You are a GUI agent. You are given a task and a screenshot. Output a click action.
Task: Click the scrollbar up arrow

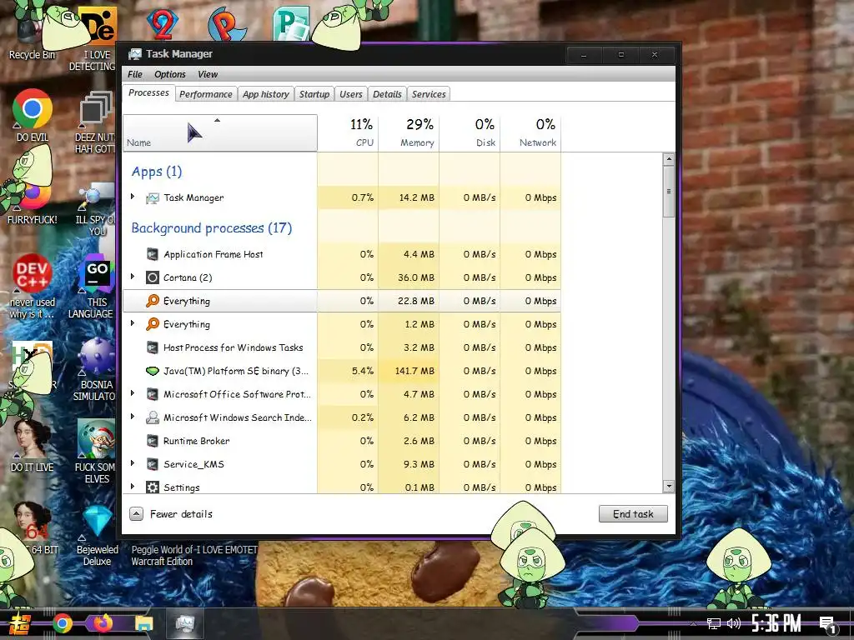pos(669,159)
